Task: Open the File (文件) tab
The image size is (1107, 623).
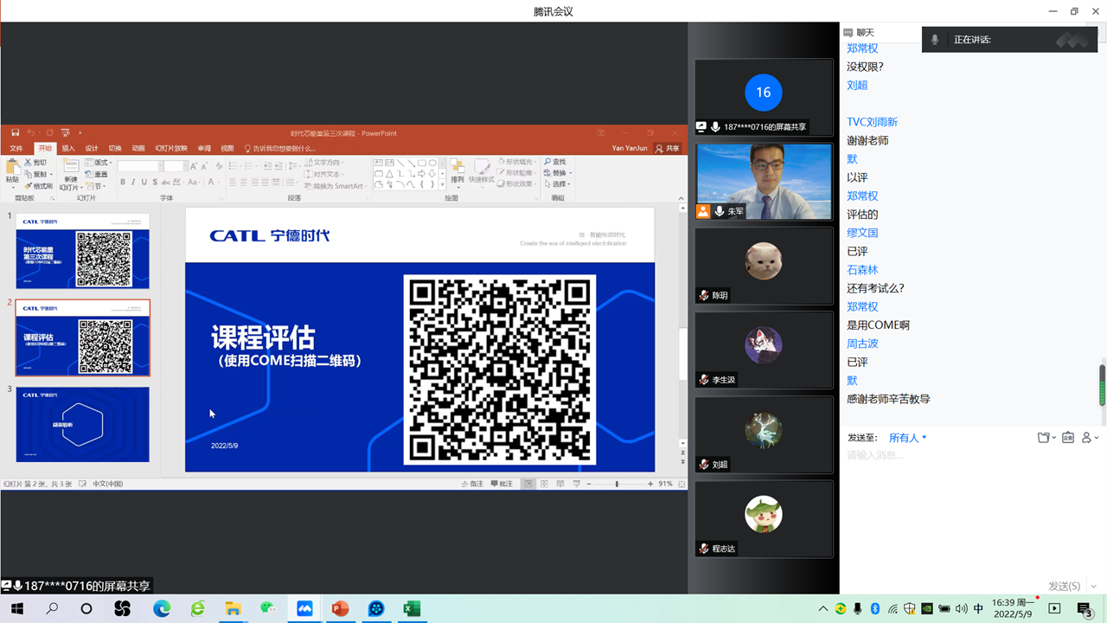Action: tap(16, 148)
